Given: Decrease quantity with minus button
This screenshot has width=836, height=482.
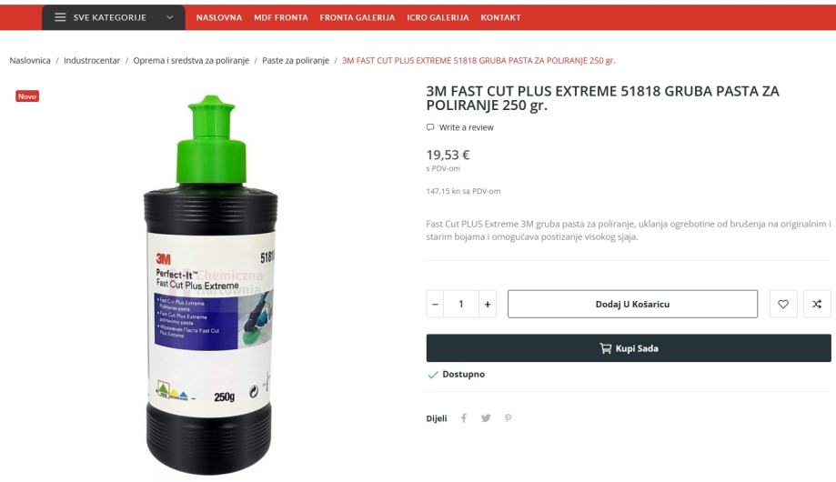Looking at the screenshot, I should [x=435, y=304].
